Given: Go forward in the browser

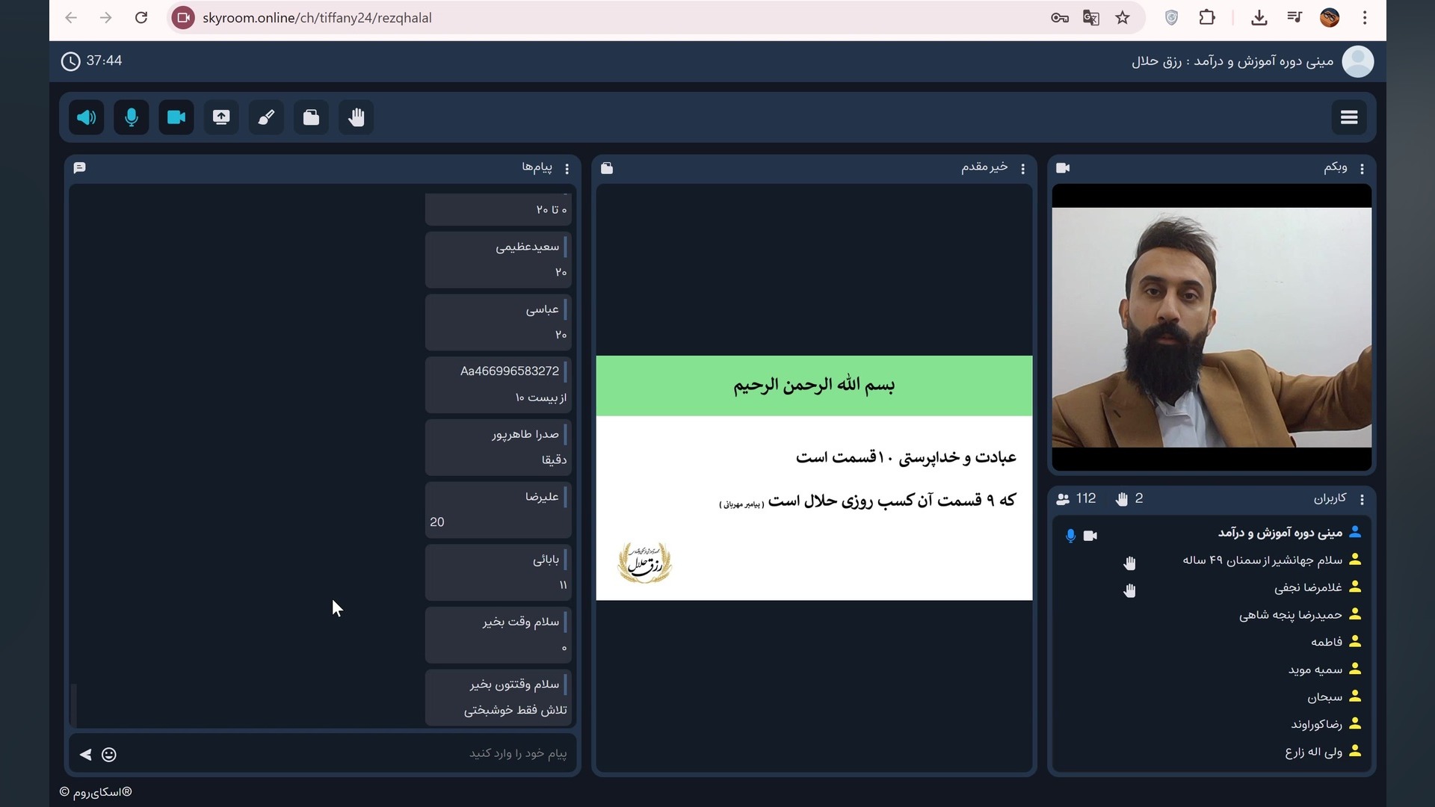Looking at the screenshot, I should tap(105, 17).
